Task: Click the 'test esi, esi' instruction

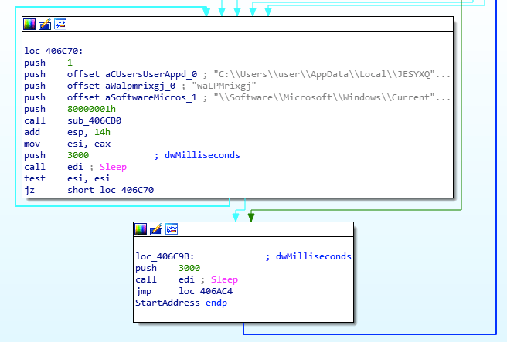Action: (67, 178)
